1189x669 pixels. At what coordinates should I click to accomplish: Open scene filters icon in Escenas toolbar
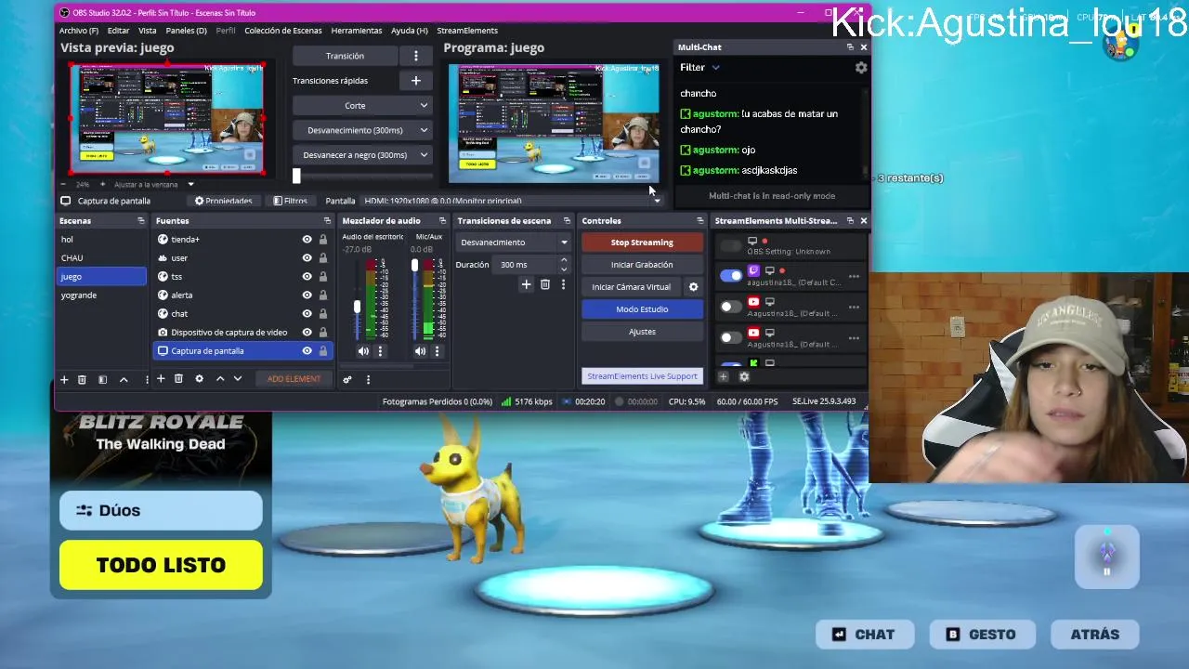(x=102, y=379)
